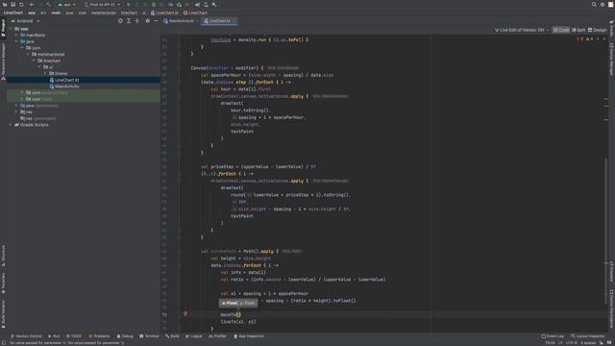
Task: Run the app with the green play icon
Action: coord(128,4)
